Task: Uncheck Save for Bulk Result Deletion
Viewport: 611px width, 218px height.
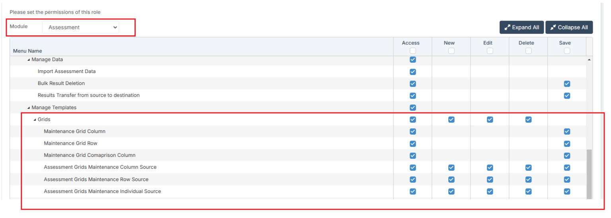Action: [567, 84]
